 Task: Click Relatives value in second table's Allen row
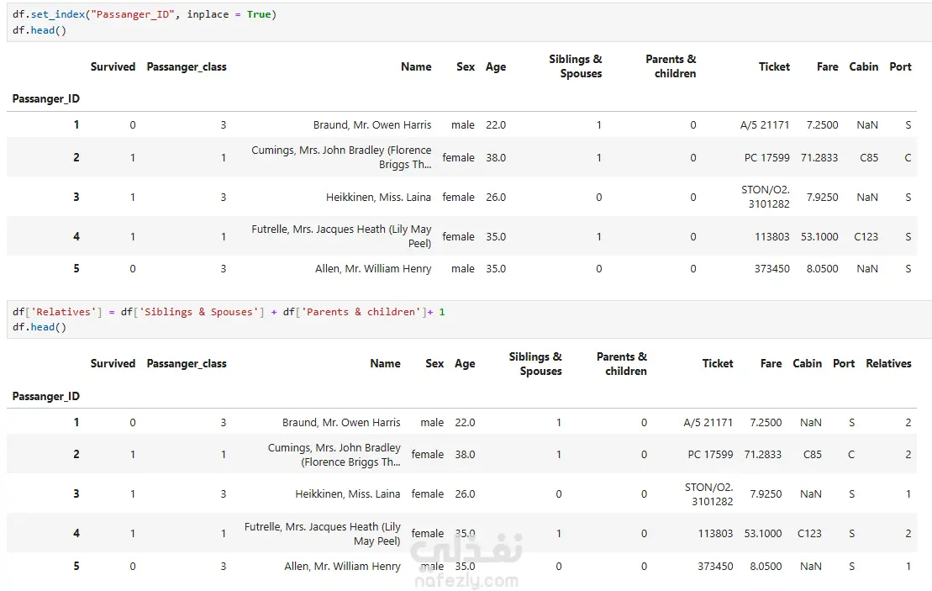coord(908,566)
